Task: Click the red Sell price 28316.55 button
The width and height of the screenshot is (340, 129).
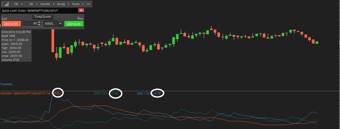Action: (x=11, y=23)
